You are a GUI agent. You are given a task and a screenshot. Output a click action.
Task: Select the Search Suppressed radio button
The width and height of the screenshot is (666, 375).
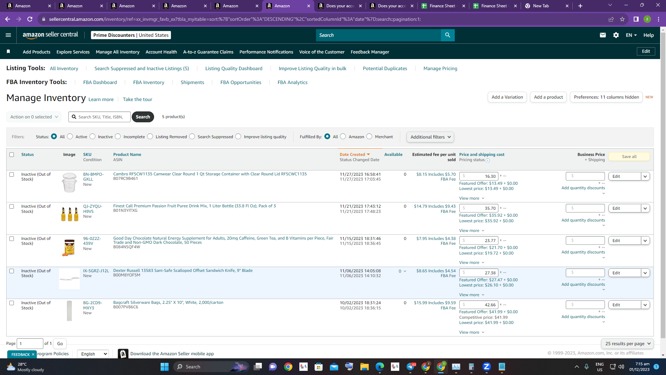coord(192,136)
